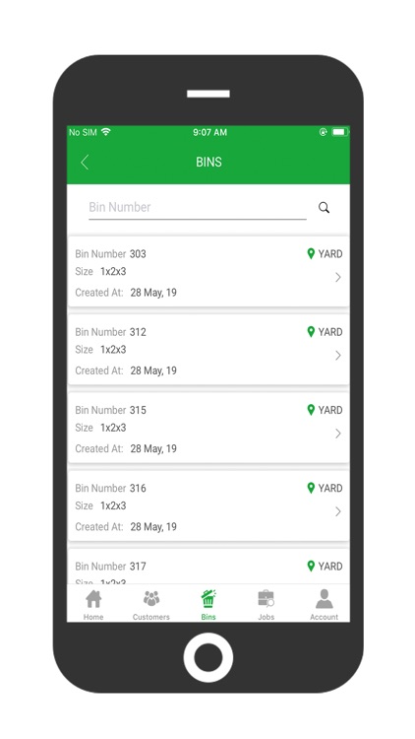
Task: Tap the device home button
Action: tap(207, 657)
